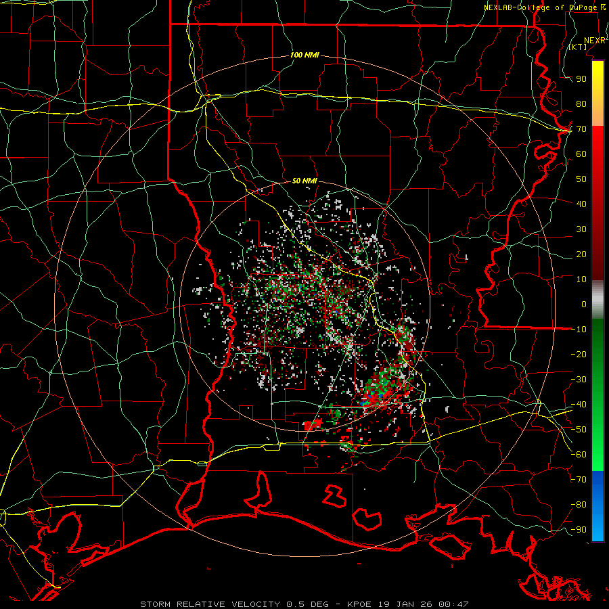The height and width of the screenshot is (609, 609).
Task: Click the -40 value on the velocity scale
Action: tap(579, 405)
